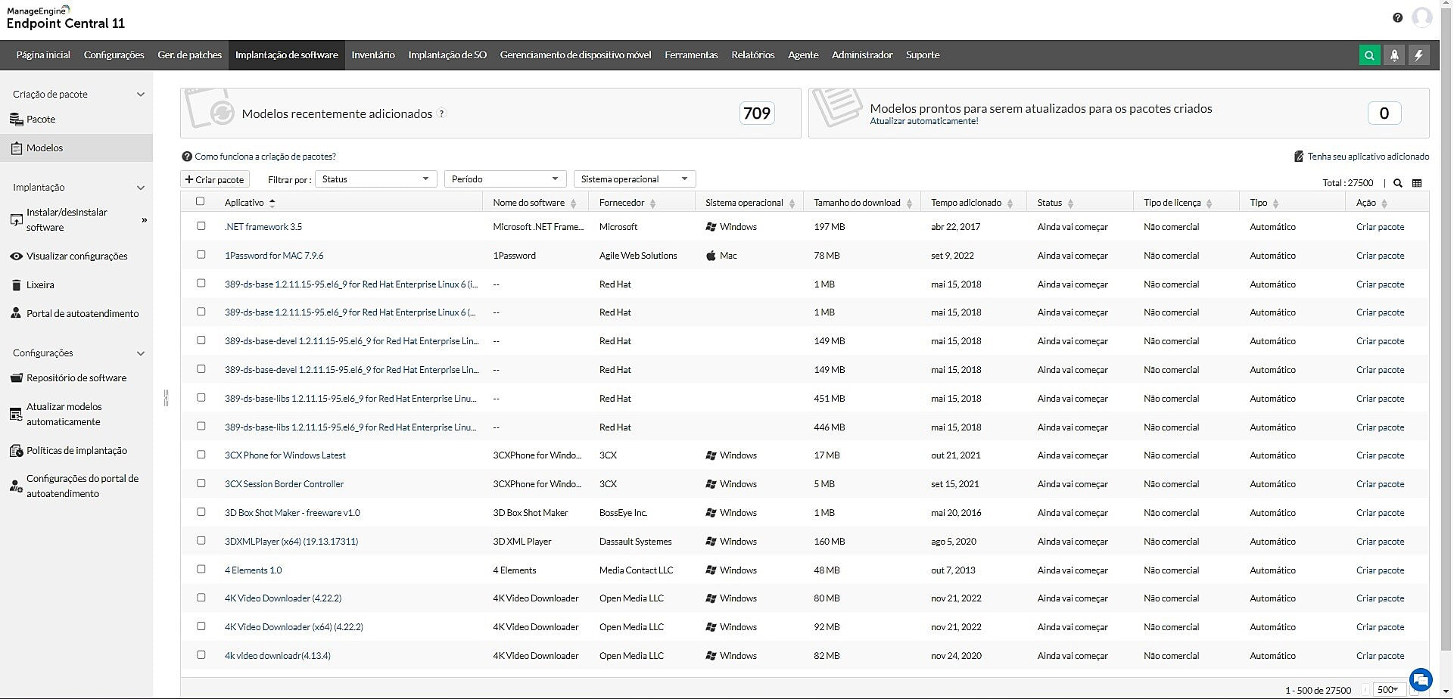Image resolution: width=1454 pixels, height=699 pixels.
Task: Click the Criar pacote button
Action: pos(215,180)
